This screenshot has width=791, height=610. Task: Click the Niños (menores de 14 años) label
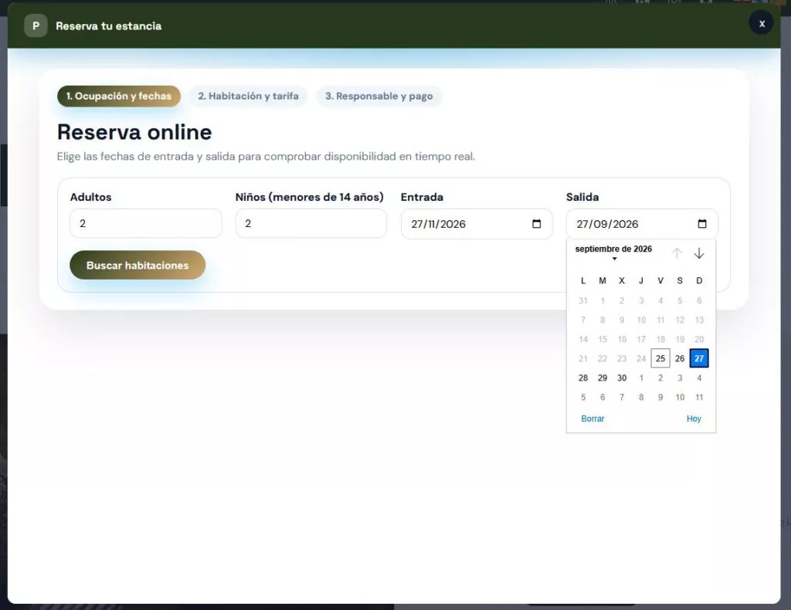tap(309, 197)
